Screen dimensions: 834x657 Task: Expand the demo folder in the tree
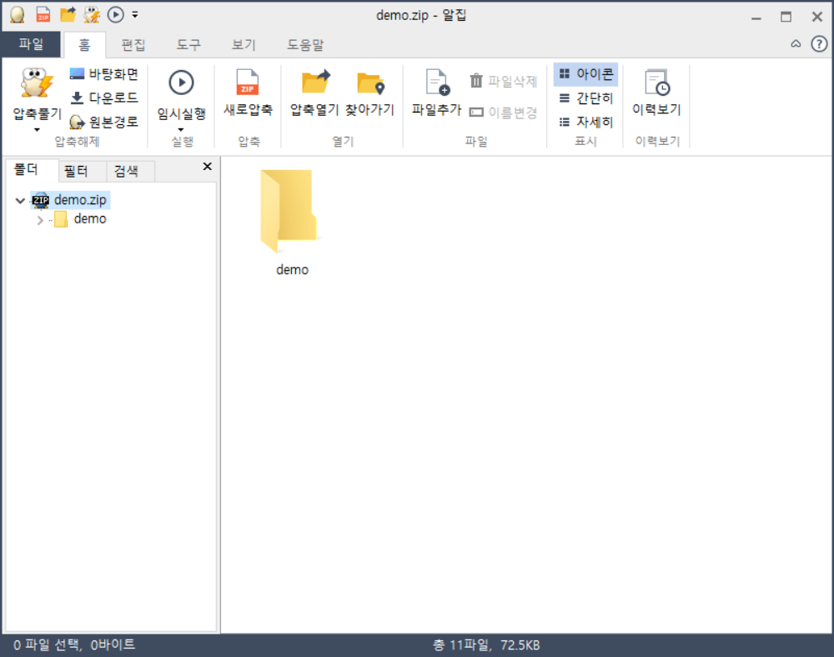click(x=38, y=218)
